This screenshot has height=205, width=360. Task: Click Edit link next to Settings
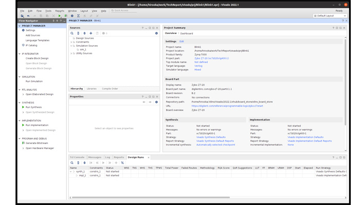(182, 42)
